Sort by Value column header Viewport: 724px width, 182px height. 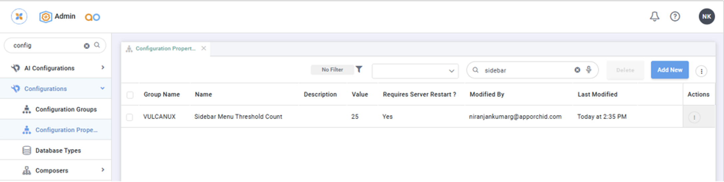point(360,94)
